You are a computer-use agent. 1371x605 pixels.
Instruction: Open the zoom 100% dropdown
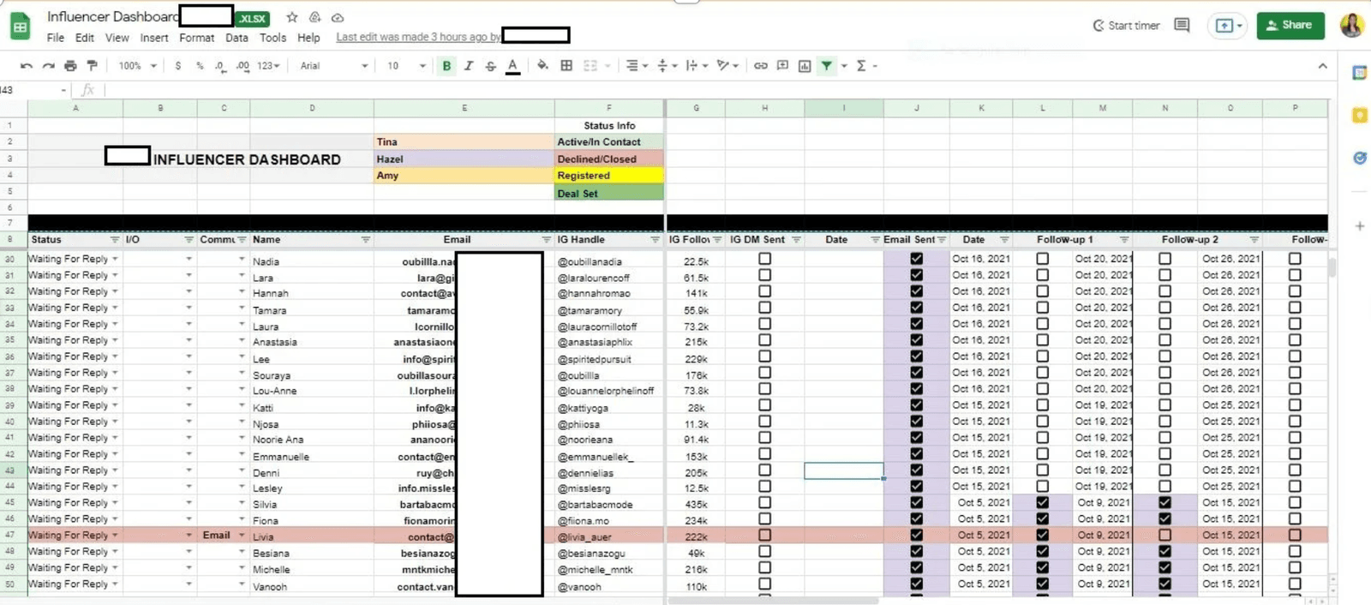click(137, 66)
